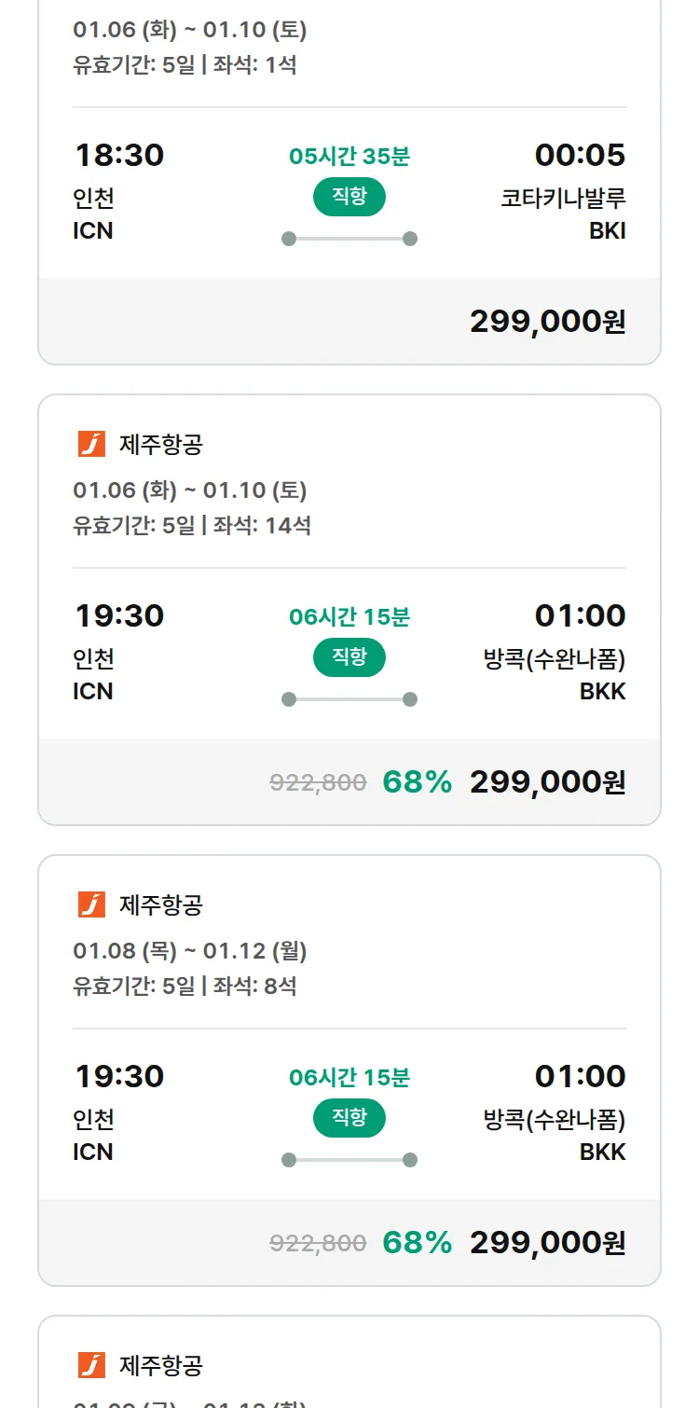Viewport: 699px width, 1408px height.
Task: Click the crossed-out 922,800 price on the 01.06 flight
Action: [x=318, y=783]
